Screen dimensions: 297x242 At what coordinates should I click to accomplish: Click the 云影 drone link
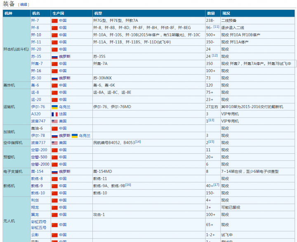[35, 235]
